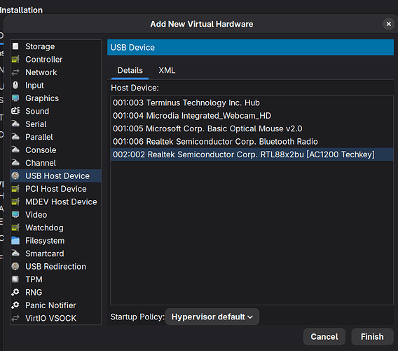
Task: Switch to the Details tab
Action: coord(130,70)
